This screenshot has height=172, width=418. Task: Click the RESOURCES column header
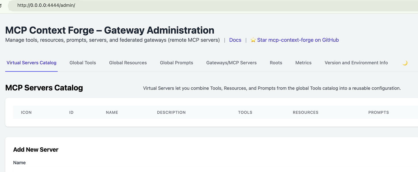pyautogui.click(x=305, y=112)
